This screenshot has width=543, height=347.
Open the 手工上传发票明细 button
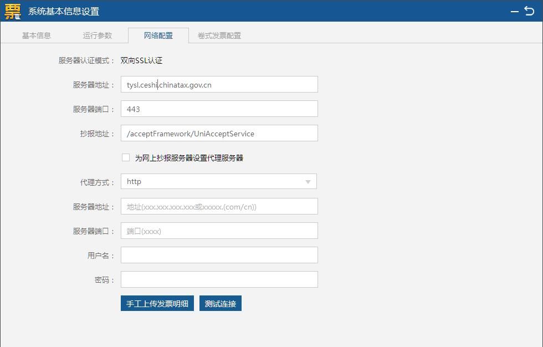coord(157,304)
